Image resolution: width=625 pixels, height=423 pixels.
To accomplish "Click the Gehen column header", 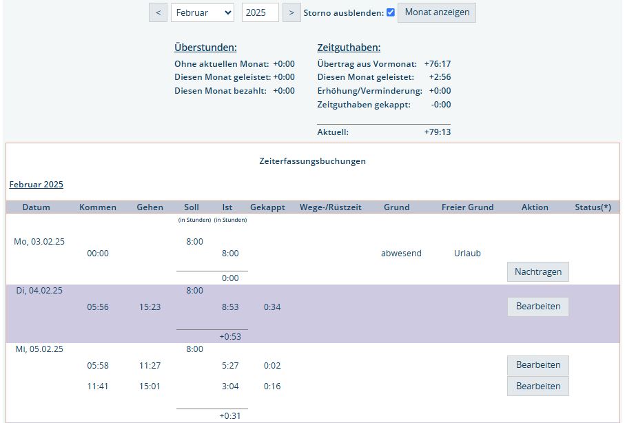I will click(150, 207).
